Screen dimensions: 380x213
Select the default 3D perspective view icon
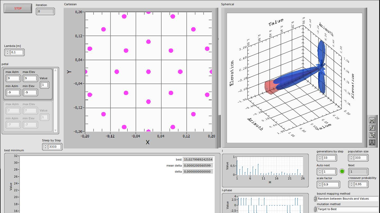click(372, 143)
